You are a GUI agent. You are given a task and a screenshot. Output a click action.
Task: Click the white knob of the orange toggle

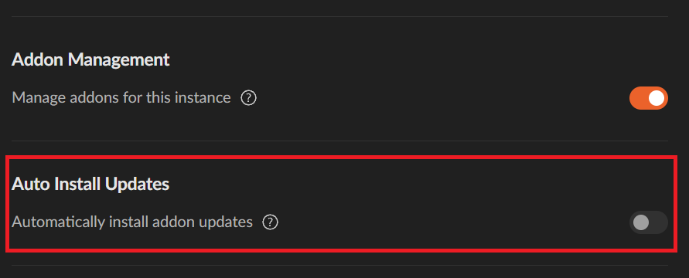coord(657,98)
